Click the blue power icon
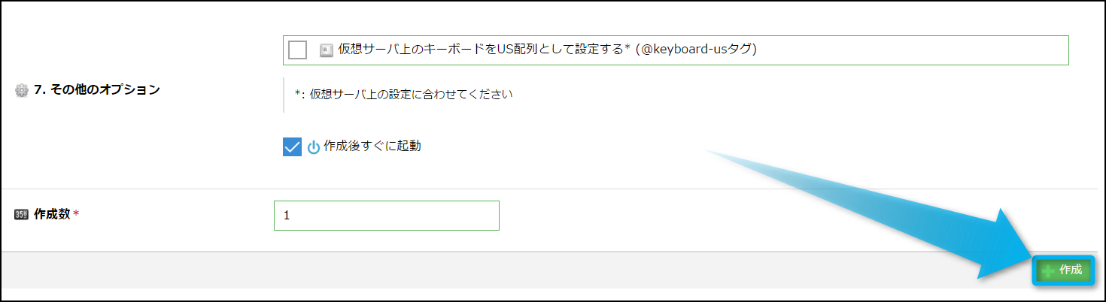 314,147
